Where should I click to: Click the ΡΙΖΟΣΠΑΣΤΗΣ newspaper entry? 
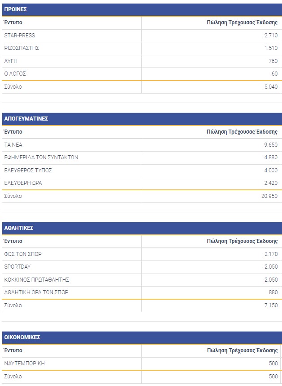coord(22,48)
